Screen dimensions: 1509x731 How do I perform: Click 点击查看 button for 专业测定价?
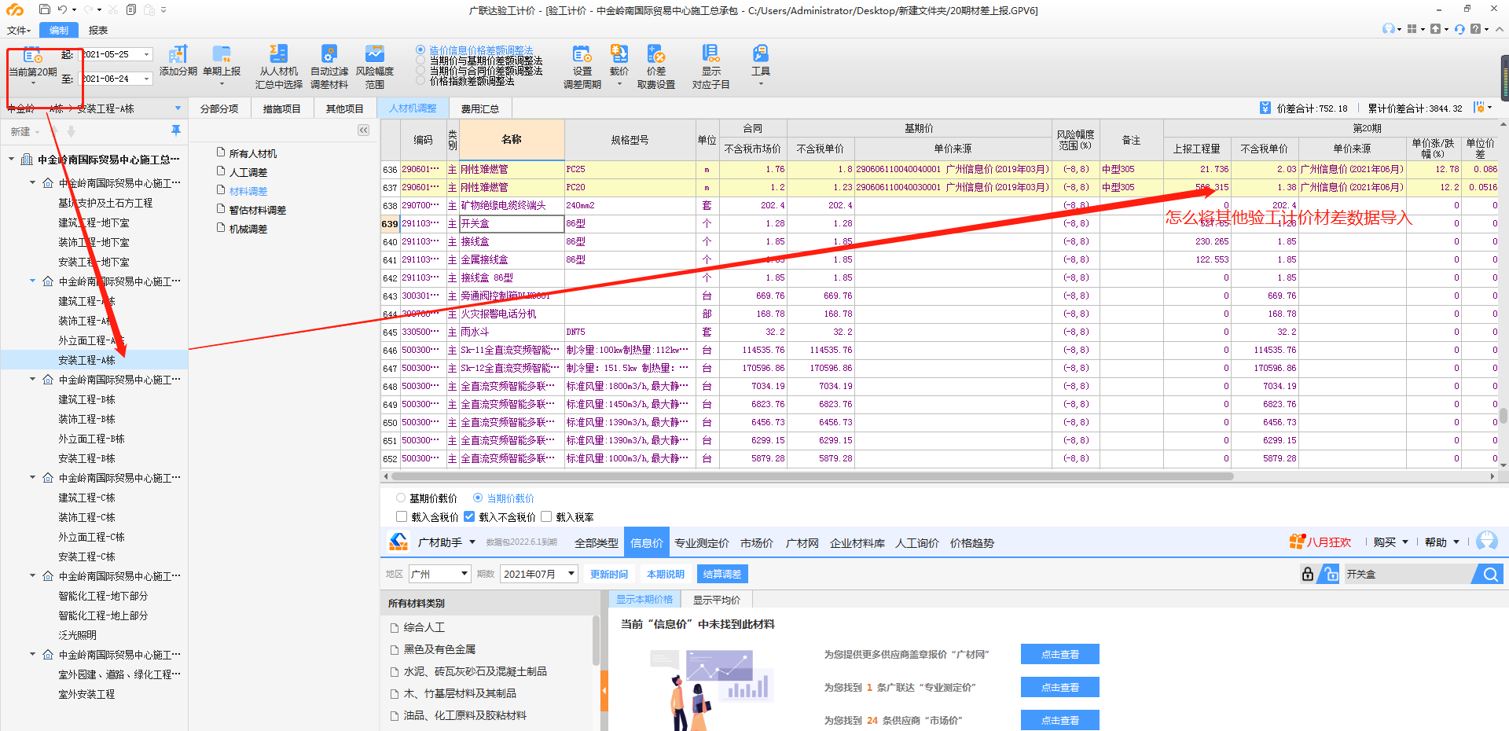tap(1060, 687)
